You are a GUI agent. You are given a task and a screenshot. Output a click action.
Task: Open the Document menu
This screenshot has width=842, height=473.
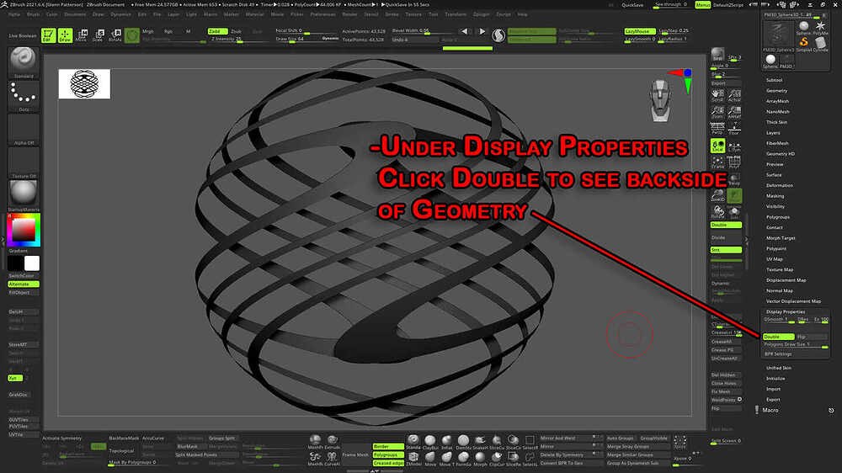(75, 14)
